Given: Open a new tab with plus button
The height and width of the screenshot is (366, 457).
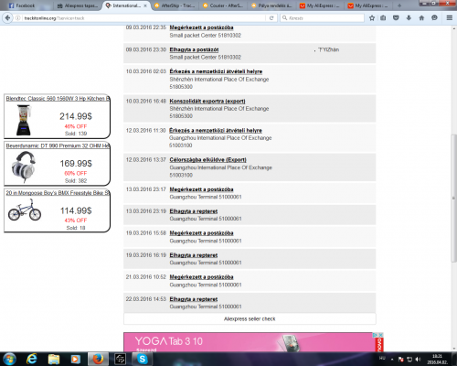Looking at the screenshot, I should pyautogui.click(x=399, y=5).
